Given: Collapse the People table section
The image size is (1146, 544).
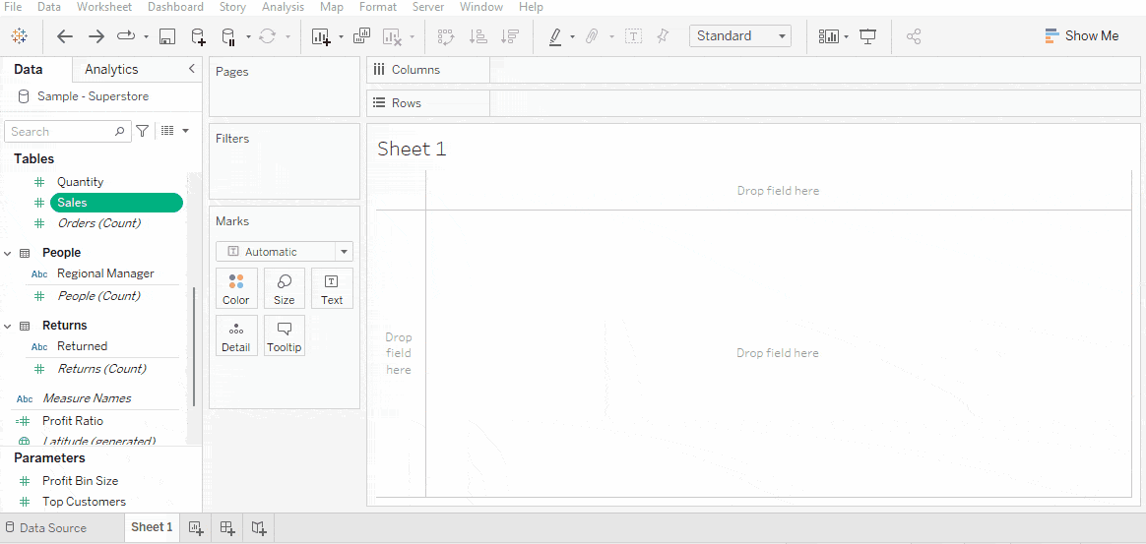Looking at the screenshot, I should 8,253.
